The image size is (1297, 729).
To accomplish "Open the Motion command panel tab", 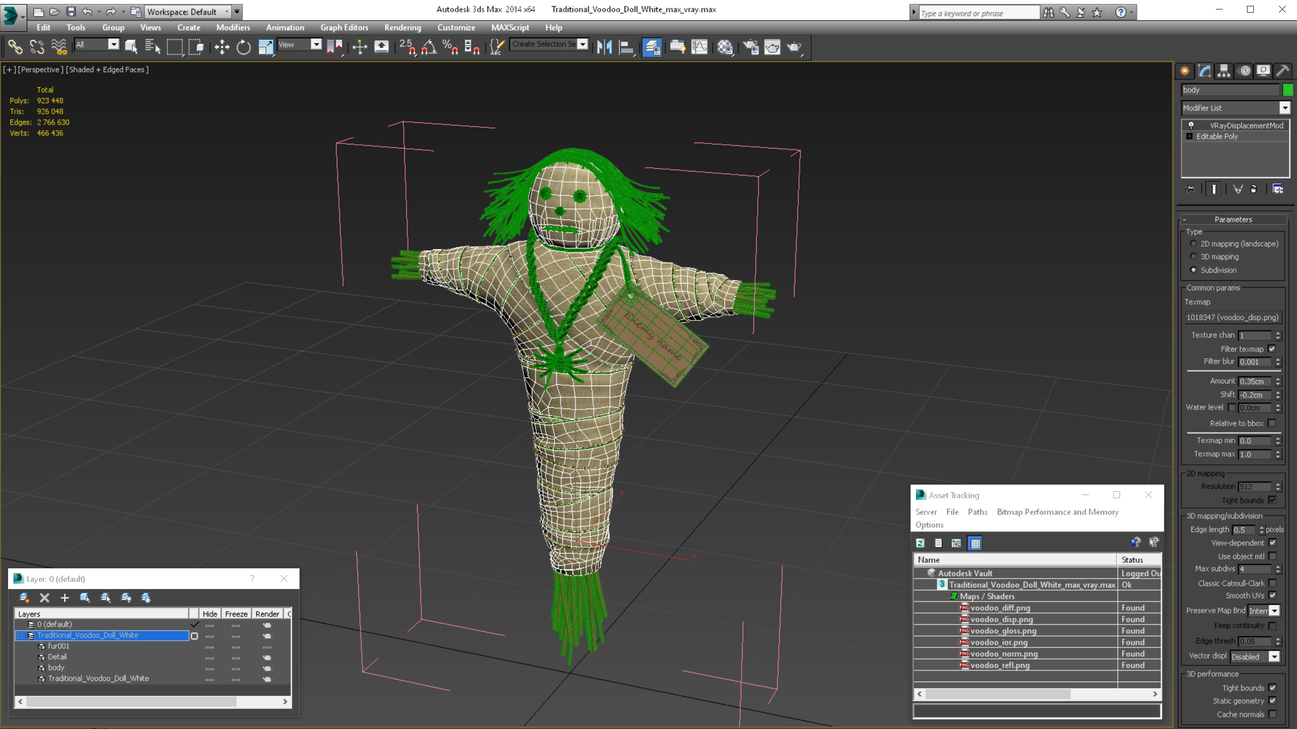I will (1244, 71).
